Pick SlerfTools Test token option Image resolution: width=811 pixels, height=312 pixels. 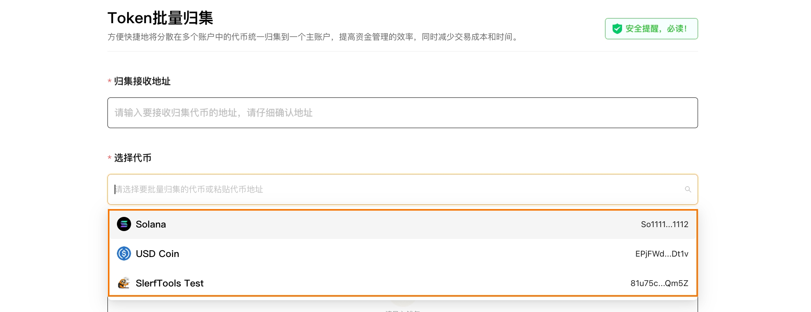170,283
